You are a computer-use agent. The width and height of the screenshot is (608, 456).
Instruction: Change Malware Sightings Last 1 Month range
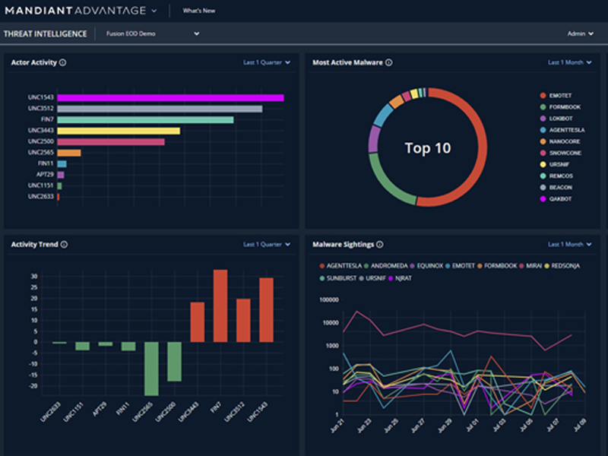click(x=569, y=244)
